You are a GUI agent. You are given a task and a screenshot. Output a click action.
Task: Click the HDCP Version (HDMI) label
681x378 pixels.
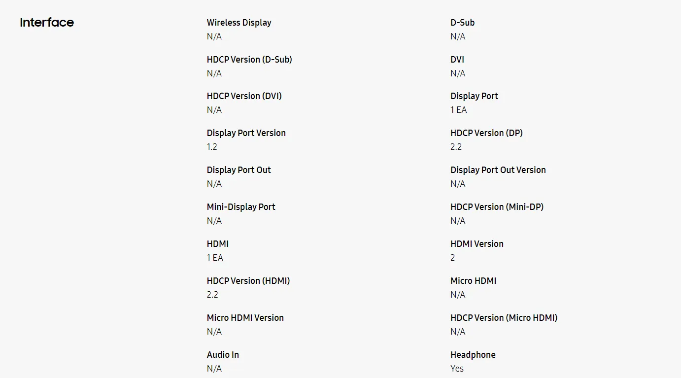248,281
